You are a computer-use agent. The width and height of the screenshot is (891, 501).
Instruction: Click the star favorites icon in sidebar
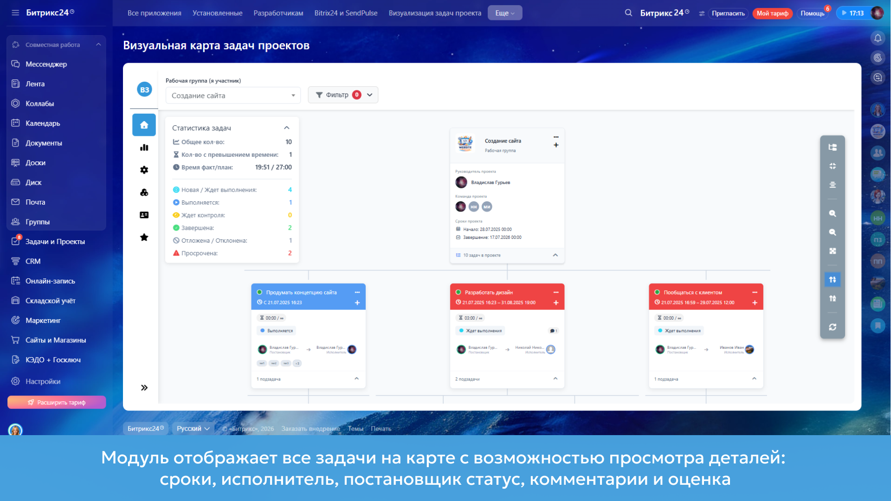[144, 238]
